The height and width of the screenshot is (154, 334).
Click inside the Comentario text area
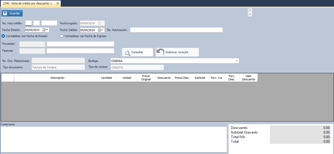point(114,139)
